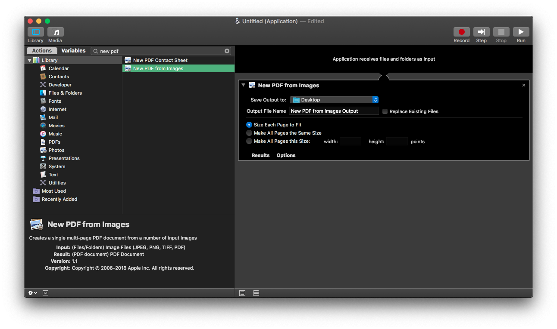557x329 pixels.
Task: Show the workflow log view icon
Action: coord(242,293)
